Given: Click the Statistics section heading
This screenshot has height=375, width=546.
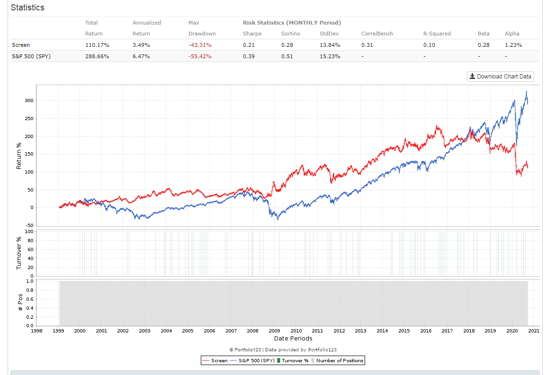Looking at the screenshot, I should click(27, 8).
